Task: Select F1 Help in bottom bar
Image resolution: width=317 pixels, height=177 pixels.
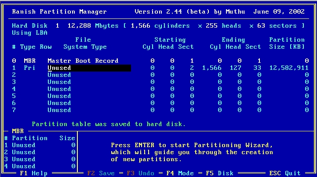Action: click(x=33, y=173)
